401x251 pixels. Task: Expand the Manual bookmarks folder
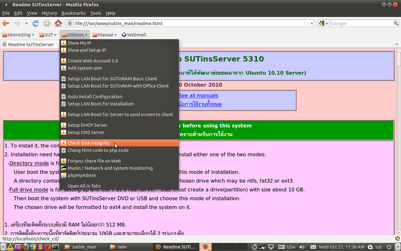point(104,35)
